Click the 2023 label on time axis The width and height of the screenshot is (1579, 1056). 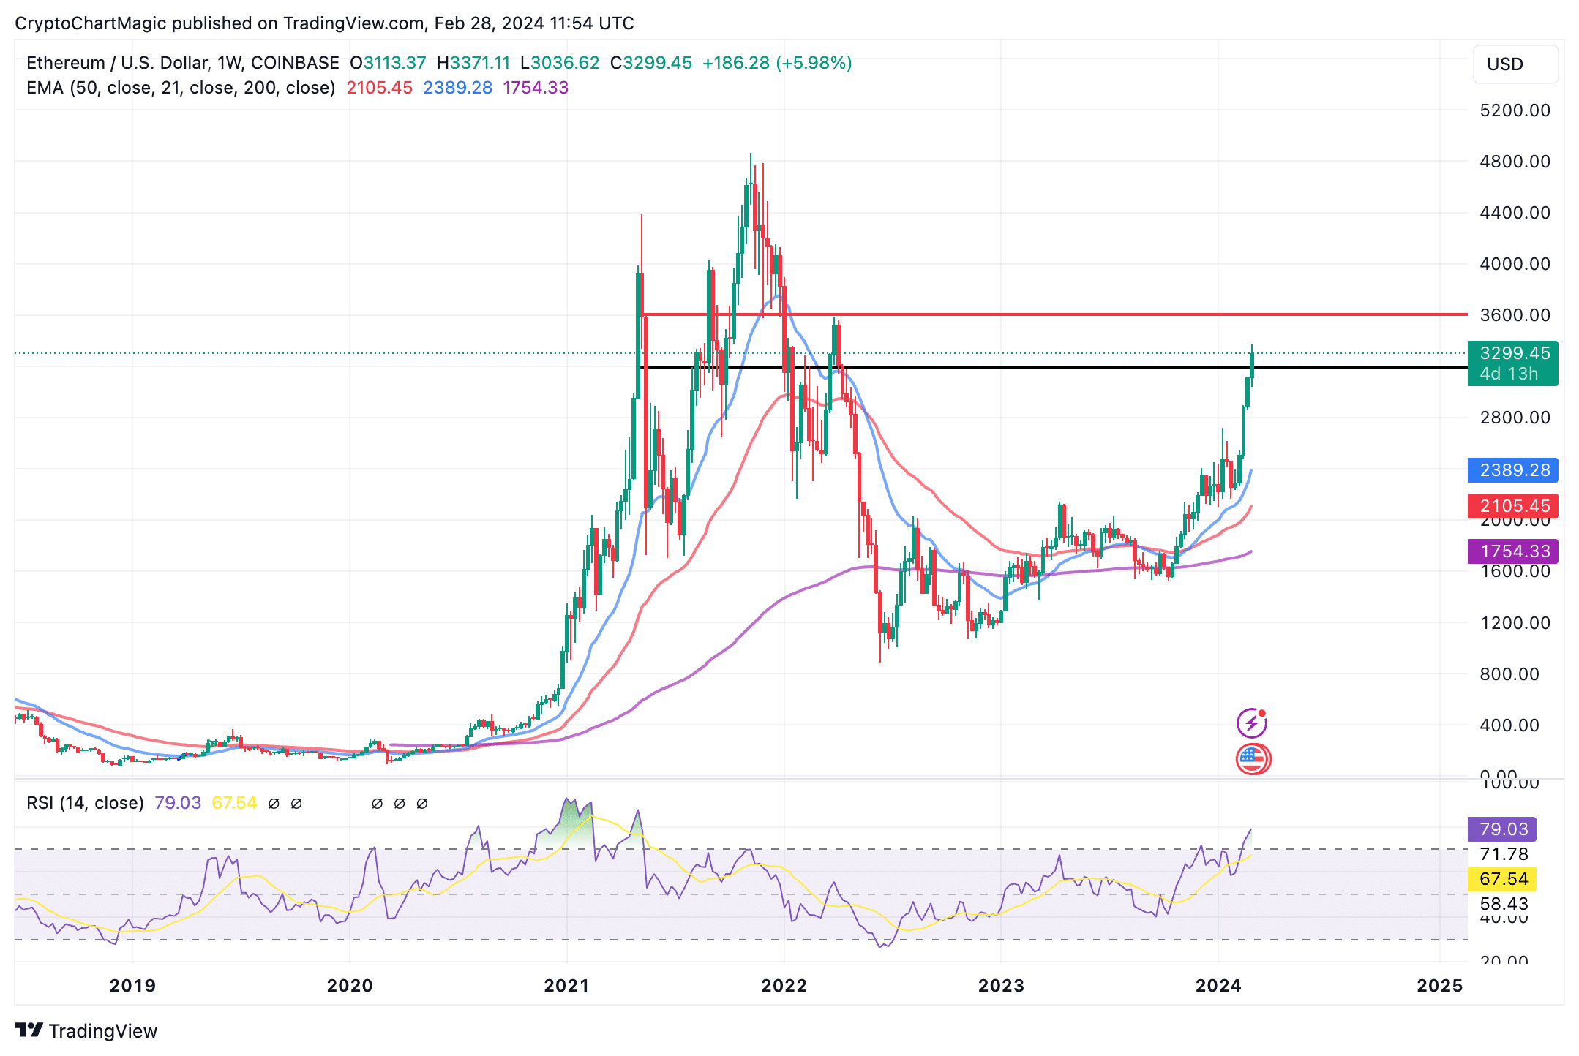point(1001,986)
